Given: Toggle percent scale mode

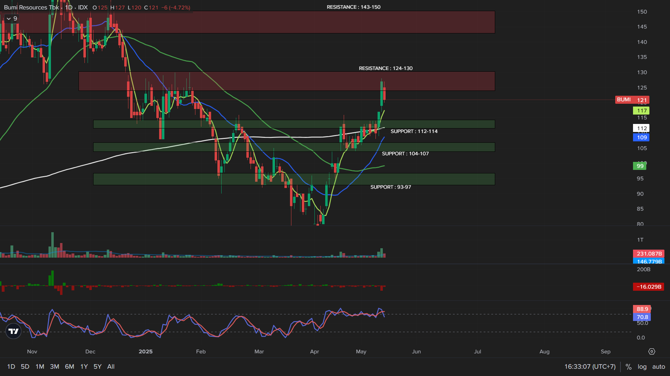Looking at the screenshot, I should coord(628,367).
